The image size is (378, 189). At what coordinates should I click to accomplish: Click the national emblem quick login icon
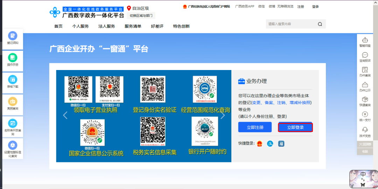point(260,143)
